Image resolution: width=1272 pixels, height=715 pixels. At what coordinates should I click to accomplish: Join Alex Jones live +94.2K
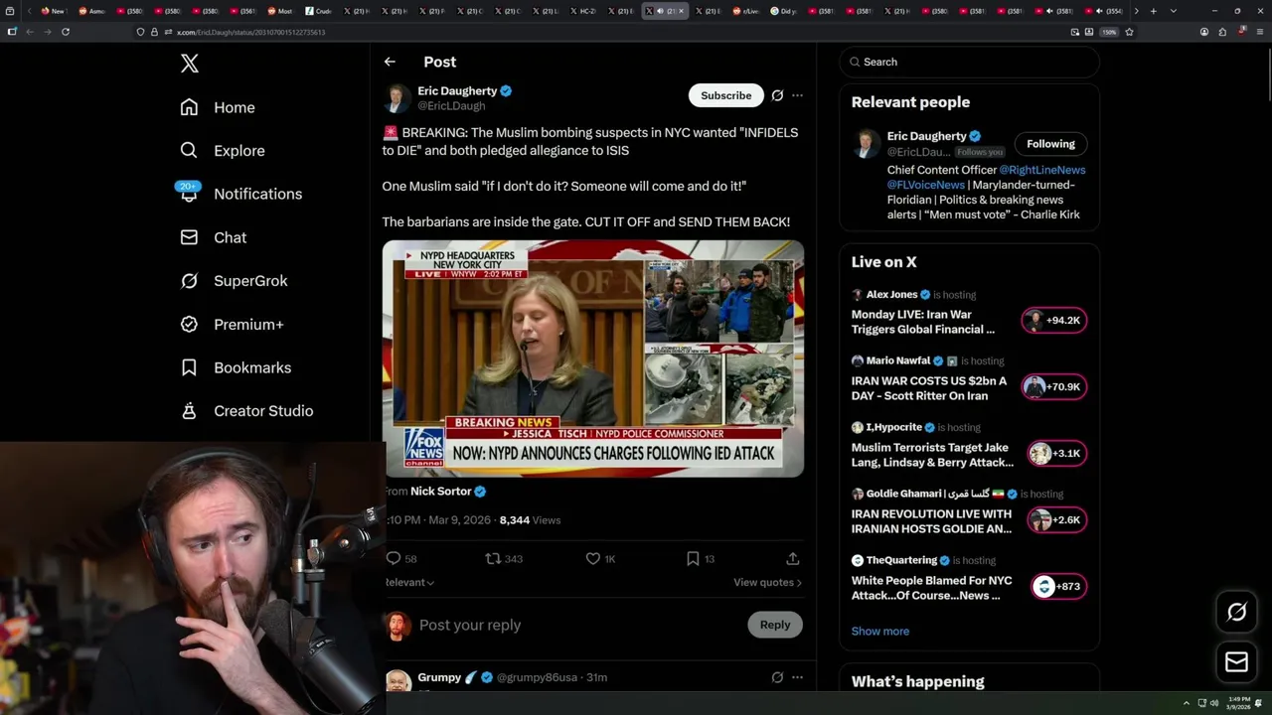[x=1054, y=321]
